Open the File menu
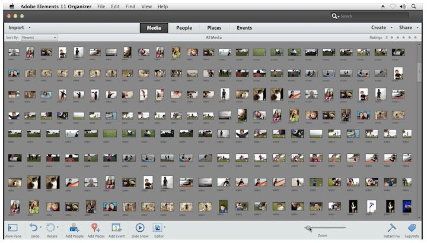 coord(101,7)
